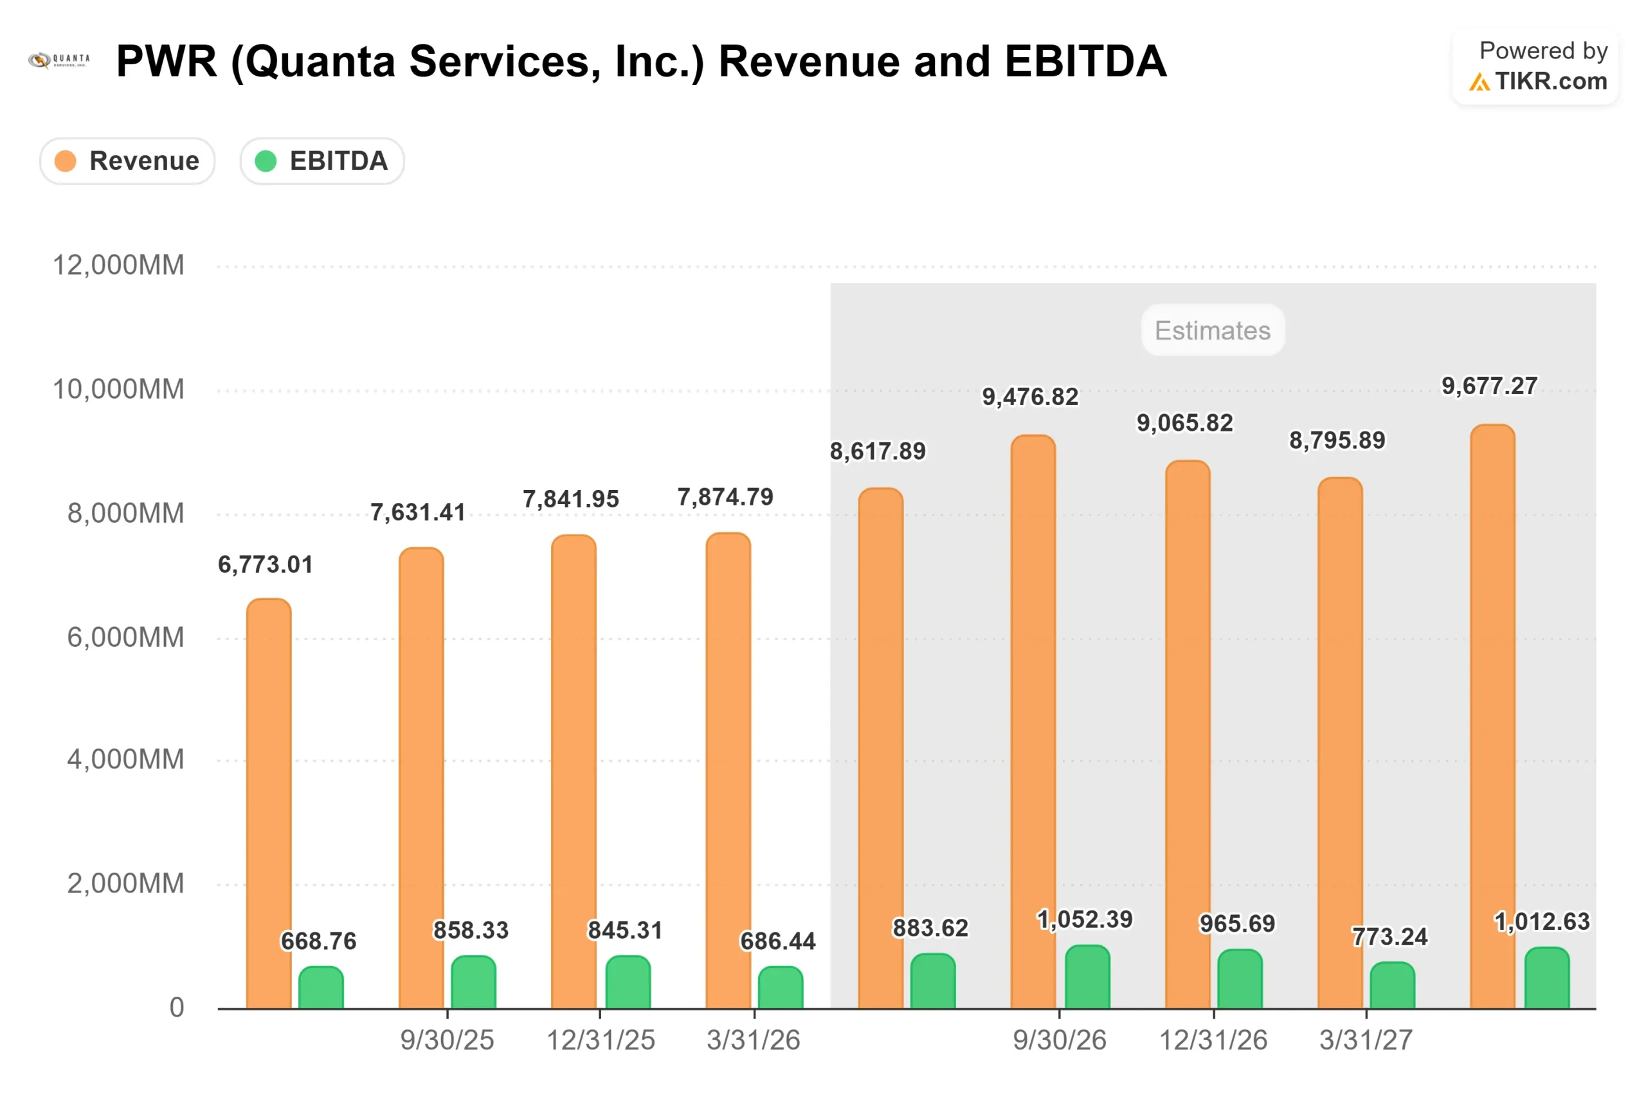Click the 6,773.01 revenue bar
This screenshot has height=1097, width=1646.
click(269, 803)
